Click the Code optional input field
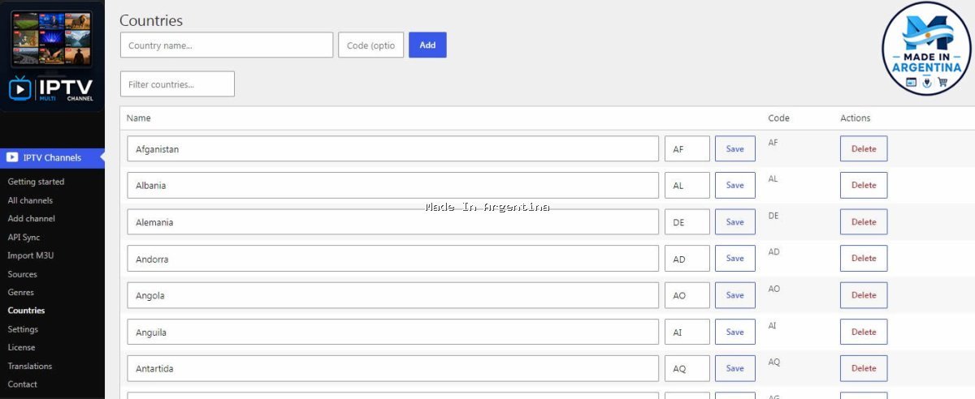The width and height of the screenshot is (975, 399). tap(370, 45)
